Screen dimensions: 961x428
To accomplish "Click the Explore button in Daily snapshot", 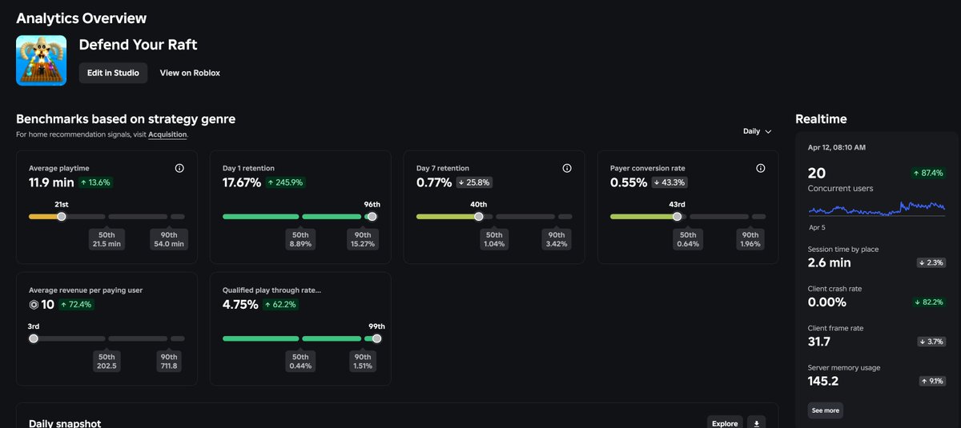I will 725,423.
